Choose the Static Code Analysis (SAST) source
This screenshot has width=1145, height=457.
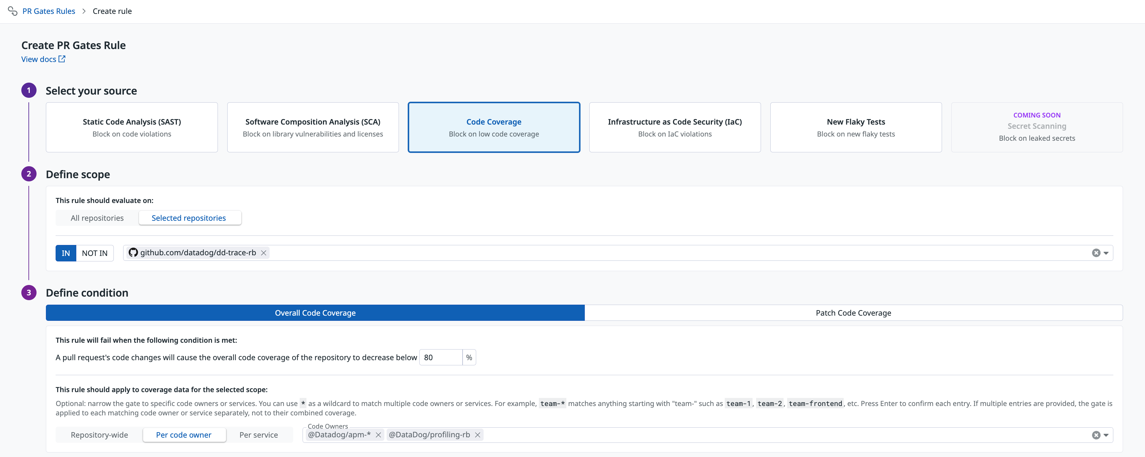(x=132, y=127)
